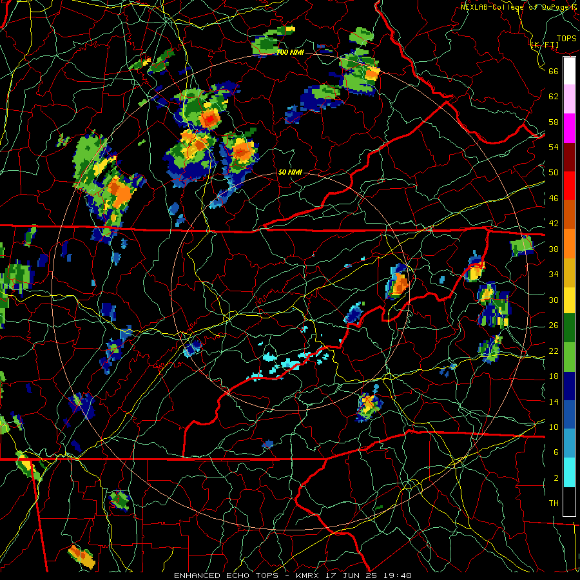Click the NEXLAB-College of DuPage credit text
580x580 pixels.
pyautogui.click(x=519, y=7)
